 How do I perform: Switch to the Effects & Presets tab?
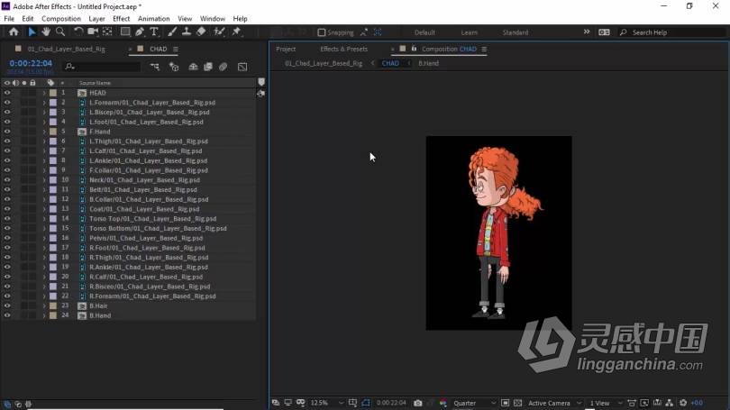343,49
